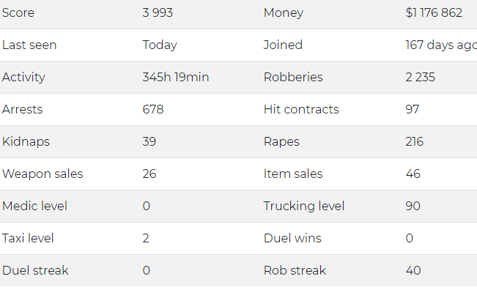
Task: Click the Hit contracts label
Action: (x=301, y=109)
